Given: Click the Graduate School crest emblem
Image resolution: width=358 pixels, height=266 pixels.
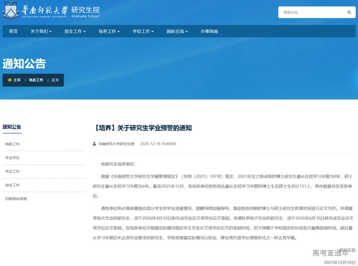Looking at the screenshot, I should [11, 11].
